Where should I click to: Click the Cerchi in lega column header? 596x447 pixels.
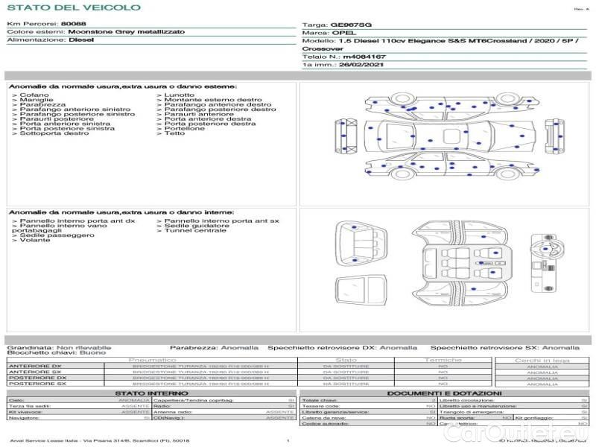[542, 360]
